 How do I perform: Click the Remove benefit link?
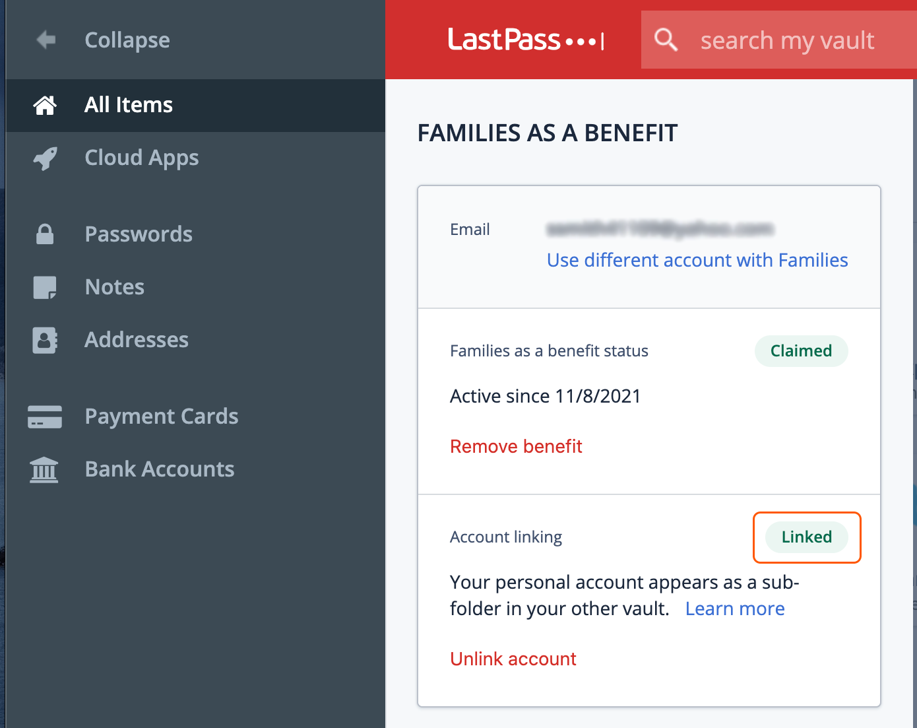516,446
